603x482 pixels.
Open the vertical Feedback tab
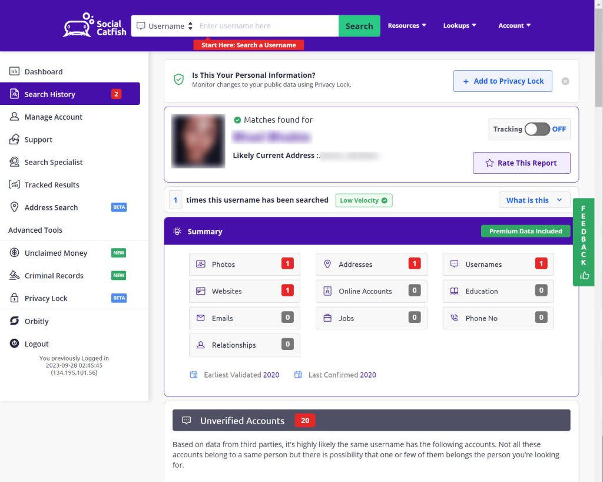[584, 242]
